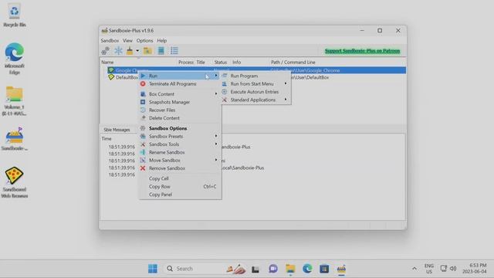The height and width of the screenshot is (278, 494).
Task: Select Execute Autorun Entries
Action: coord(255,92)
